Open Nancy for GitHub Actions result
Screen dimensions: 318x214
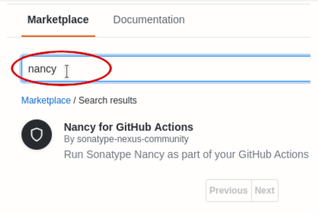coord(128,127)
